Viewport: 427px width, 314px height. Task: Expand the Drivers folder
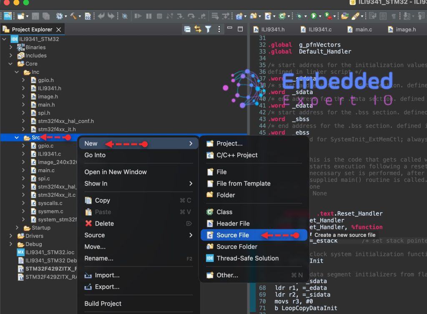pos(11,236)
